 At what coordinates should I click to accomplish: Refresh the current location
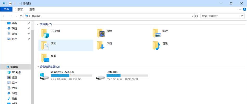tap(197, 16)
